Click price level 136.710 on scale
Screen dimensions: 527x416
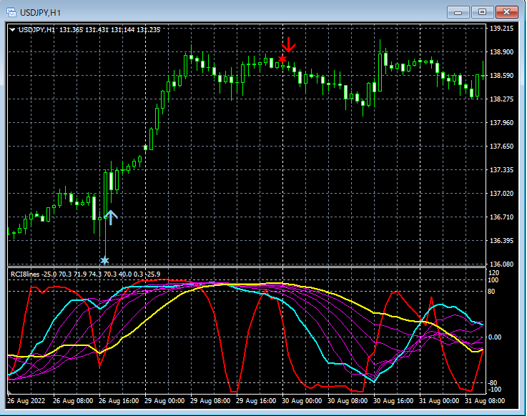[501, 217]
